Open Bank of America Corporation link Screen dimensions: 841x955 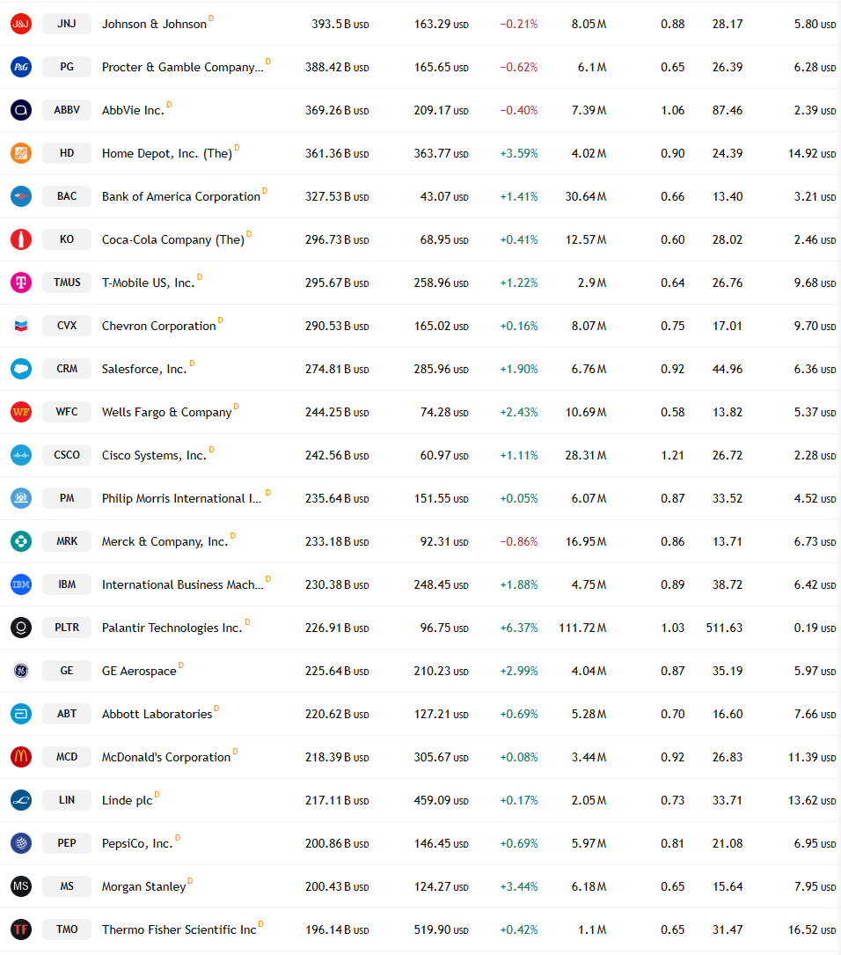pos(180,197)
